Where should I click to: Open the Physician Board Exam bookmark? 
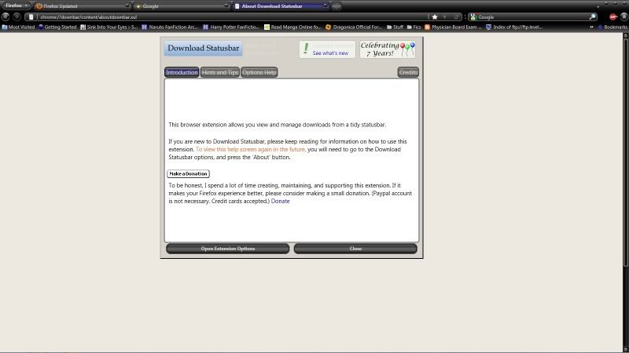453,27
